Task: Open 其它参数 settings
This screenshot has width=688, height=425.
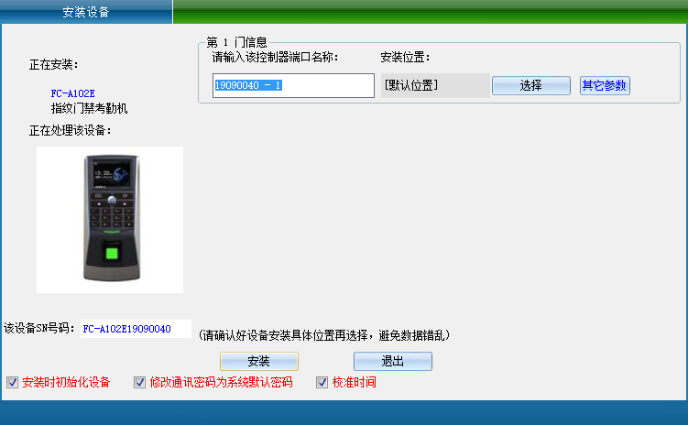Action: (x=605, y=85)
